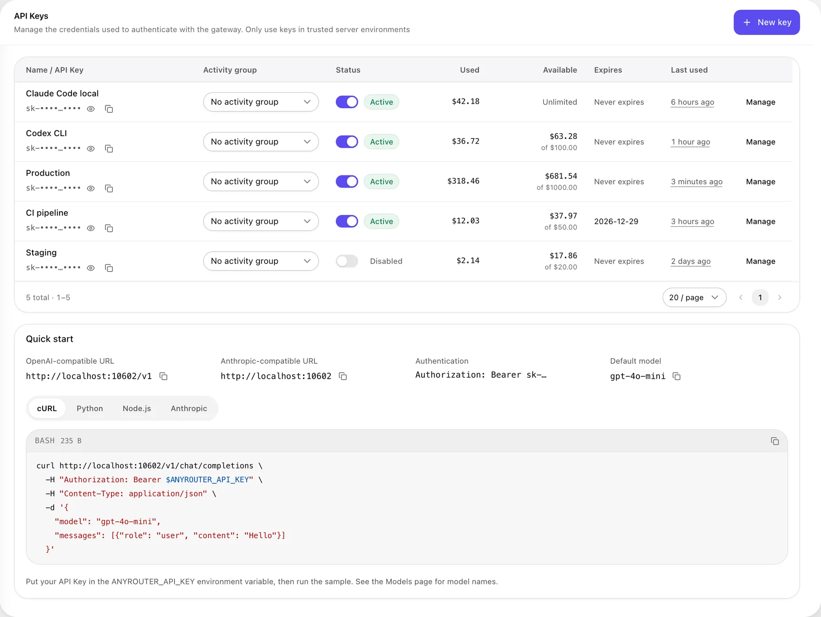This screenshot has width=821, height=617.
Task: Open the Anthropic sample tab
Action: click(x=189, y=409)
